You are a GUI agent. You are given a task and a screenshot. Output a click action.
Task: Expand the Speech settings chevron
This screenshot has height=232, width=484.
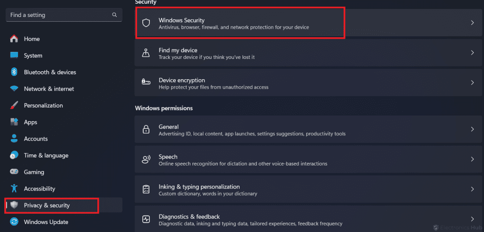(x=472, y=159)
